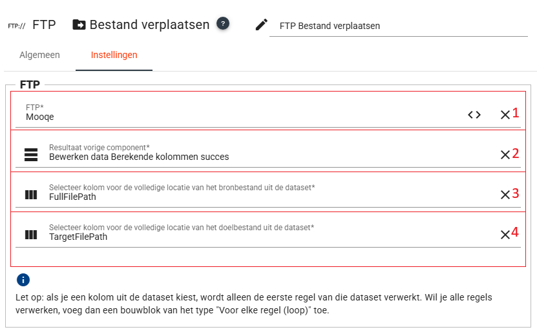537x334 pixels.
Task: Open the Resultaat vorige component dropdown
Action: [258, 157]
